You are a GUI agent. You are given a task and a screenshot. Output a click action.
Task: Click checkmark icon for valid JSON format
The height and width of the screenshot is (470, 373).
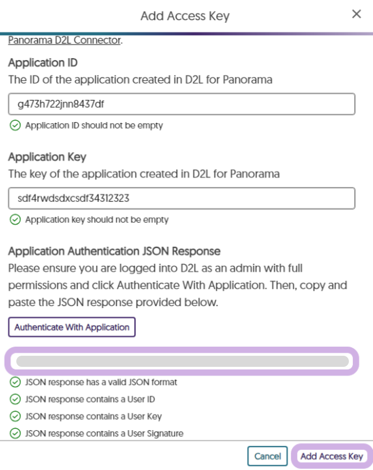coord(15,382)
